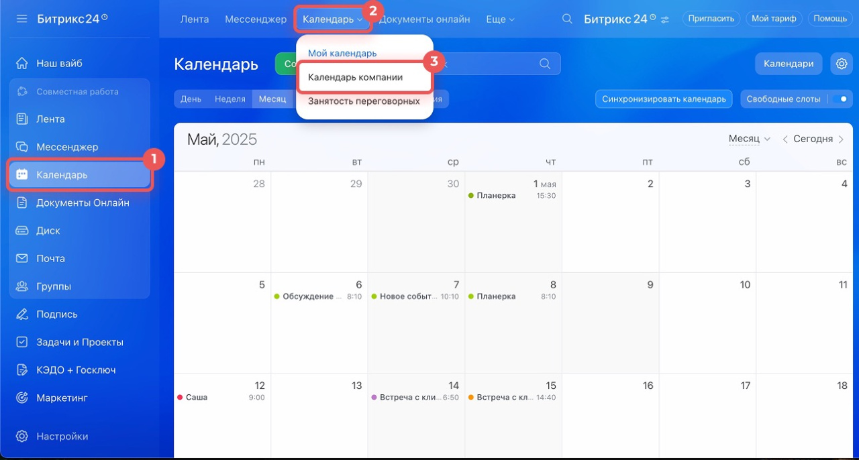Open Обсуждение event on May 6

(x=319, y=296)
